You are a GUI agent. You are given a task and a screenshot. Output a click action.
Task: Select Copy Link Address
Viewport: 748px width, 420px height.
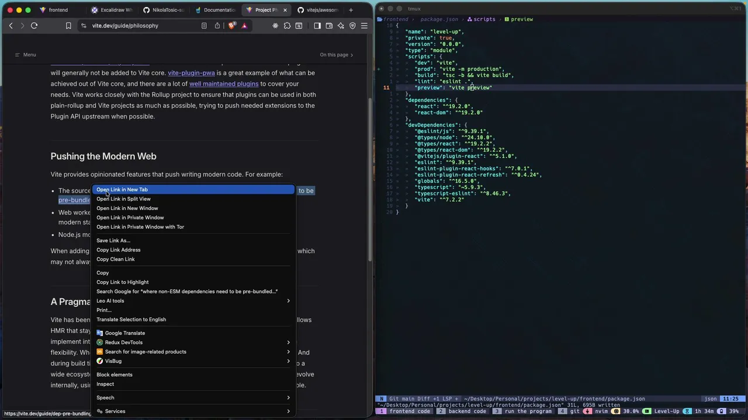tap(194, 250)
